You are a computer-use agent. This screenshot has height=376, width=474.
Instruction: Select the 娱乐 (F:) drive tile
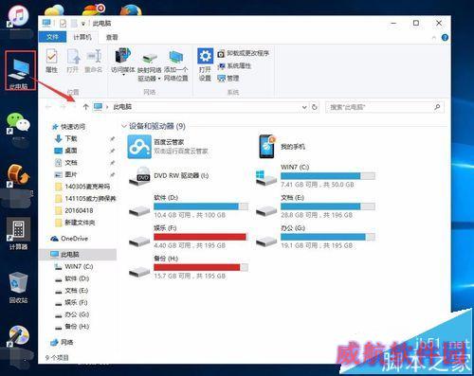(x=189, y=237)
